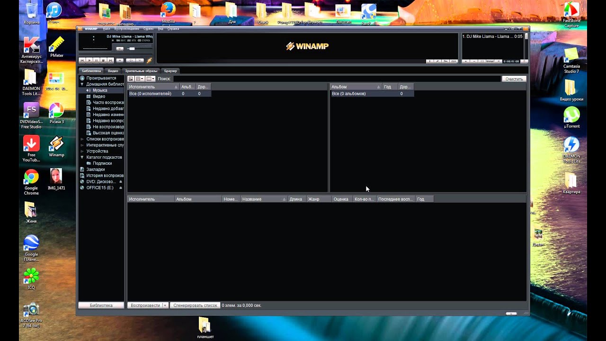Click the Stop button in Winamp
606x341 pixels.
[103, 60]
